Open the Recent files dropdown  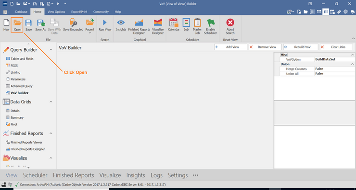[x=89, y=26]
